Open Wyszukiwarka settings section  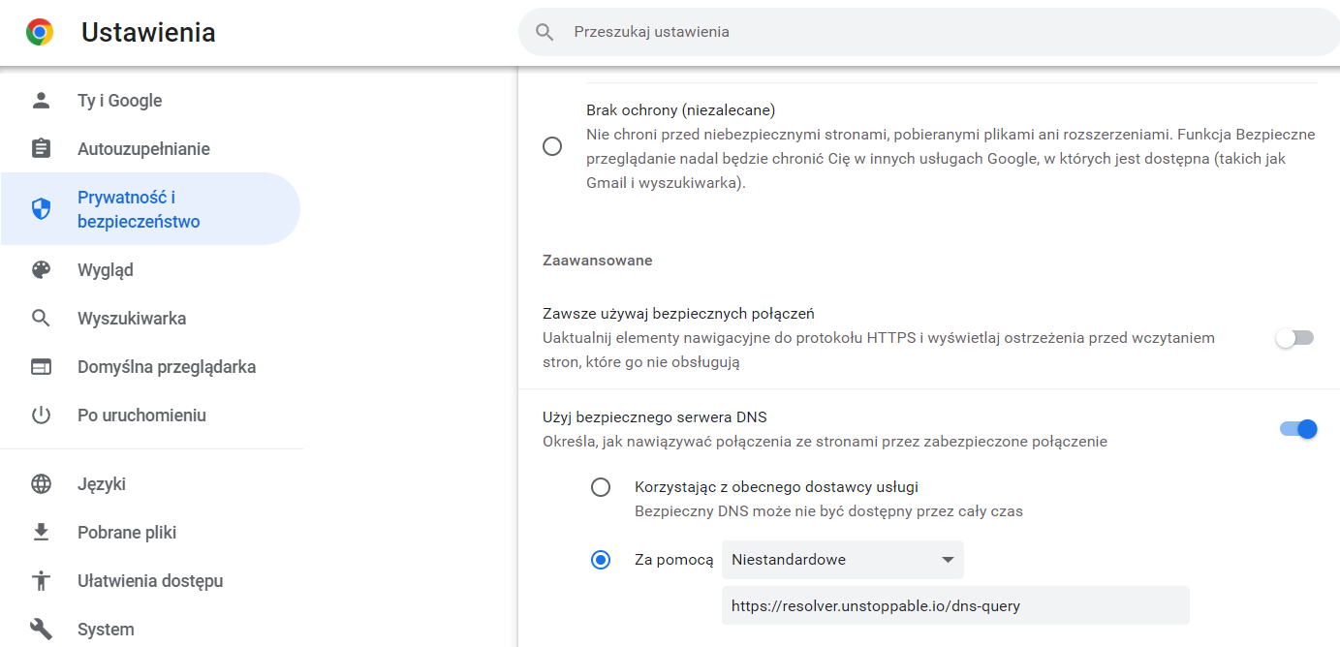click(x=132, y=319)
